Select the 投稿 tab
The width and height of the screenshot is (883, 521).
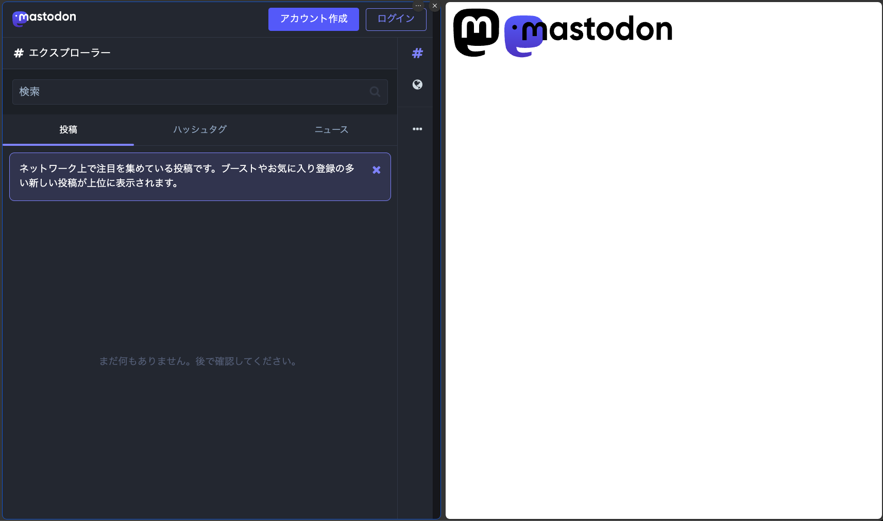click(68, 130)
